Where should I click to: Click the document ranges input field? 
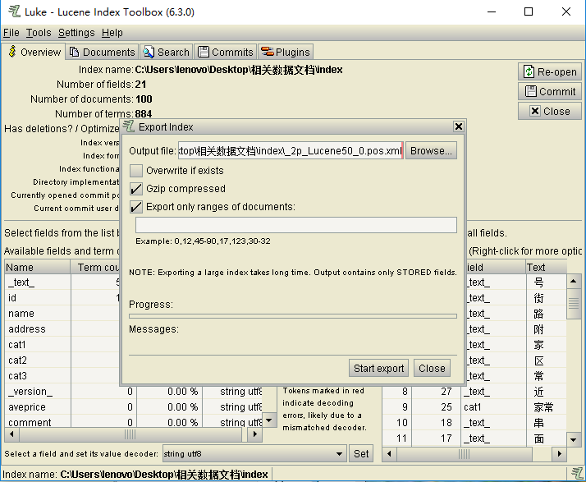pos(296,225)
